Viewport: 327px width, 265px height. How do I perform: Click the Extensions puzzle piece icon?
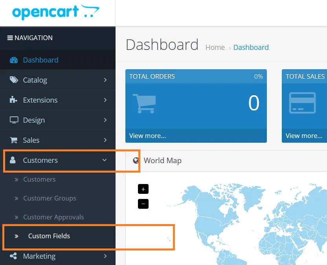(x=13, y=100)
